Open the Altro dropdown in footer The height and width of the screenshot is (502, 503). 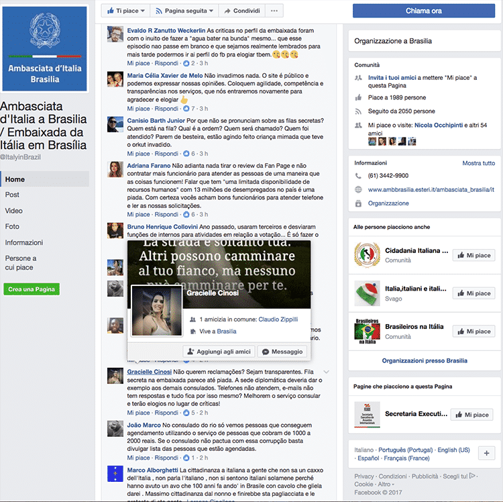tap(386, 484)
